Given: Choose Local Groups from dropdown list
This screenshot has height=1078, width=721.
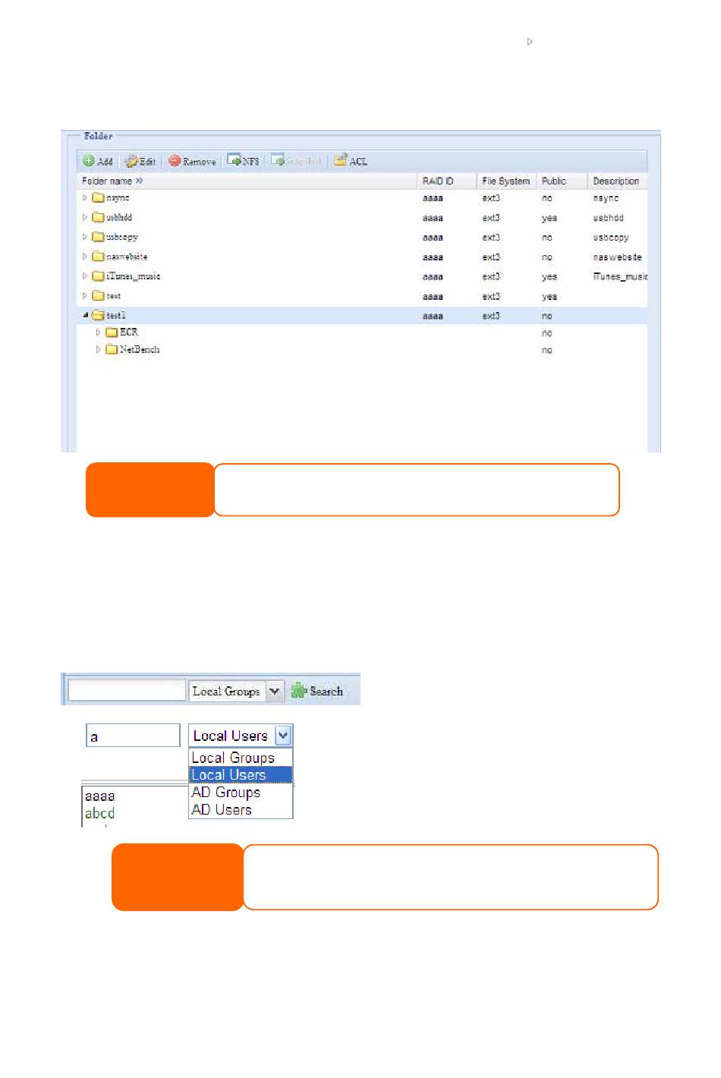Looking at the screenshot, I should click(x=240, y=758).
